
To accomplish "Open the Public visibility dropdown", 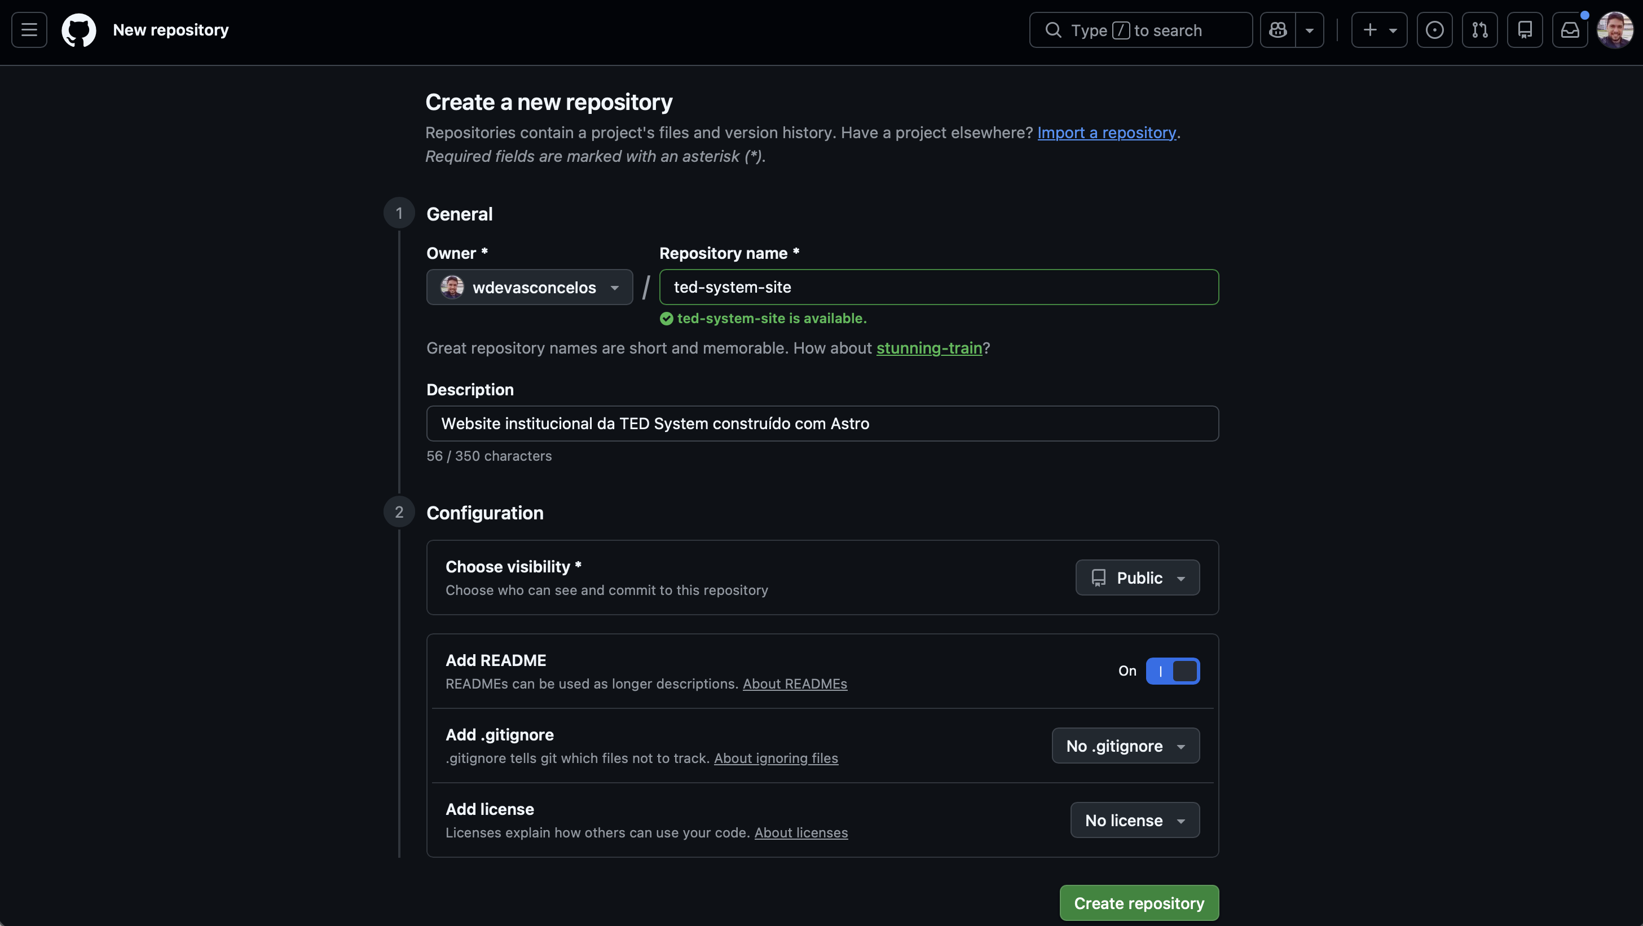I will click(x=1137, y=578).
